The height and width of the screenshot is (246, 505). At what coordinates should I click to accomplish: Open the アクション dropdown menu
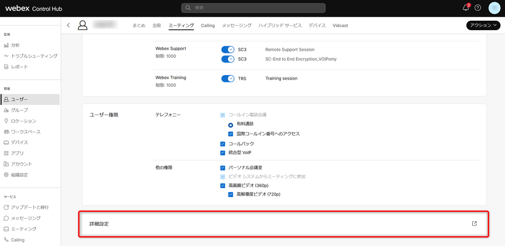click(483, 25)
